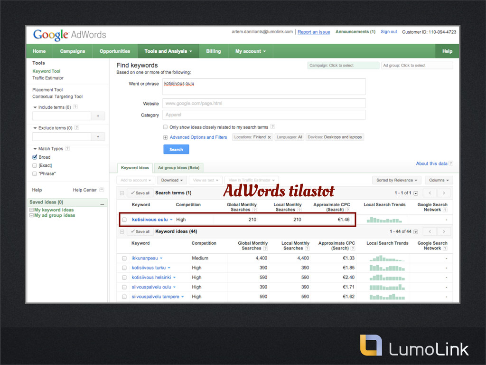Viewport: 486px width, 365px height.
Task: Click the Word or phrase input field
Action: coord(264,86)
